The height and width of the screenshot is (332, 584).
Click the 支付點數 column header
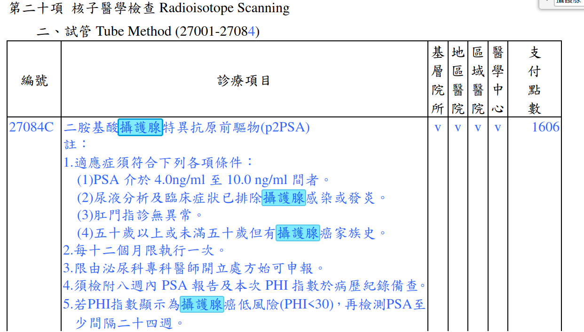tap(535, 80)
